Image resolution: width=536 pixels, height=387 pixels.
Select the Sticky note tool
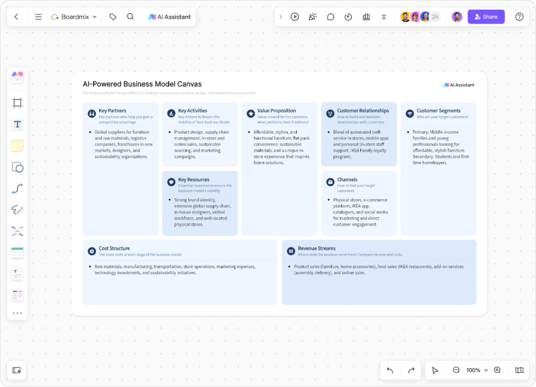(x=18, y=146)
